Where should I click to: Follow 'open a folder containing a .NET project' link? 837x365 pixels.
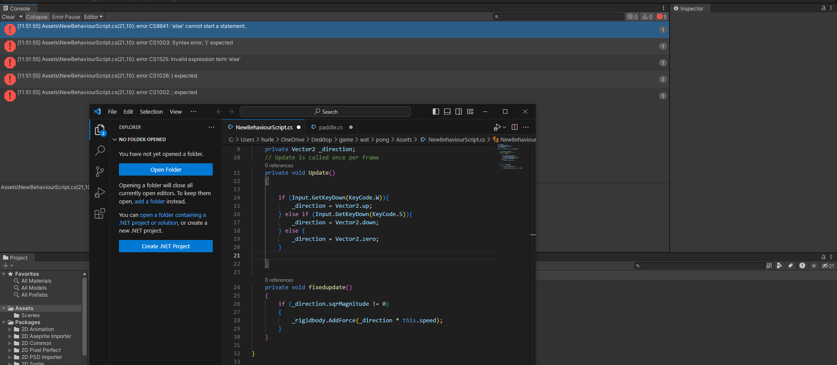pyautogui.click(x=162, y=219)
